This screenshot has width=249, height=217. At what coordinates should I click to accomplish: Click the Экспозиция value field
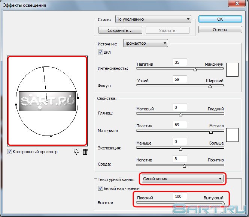click(x=180, y=142)
